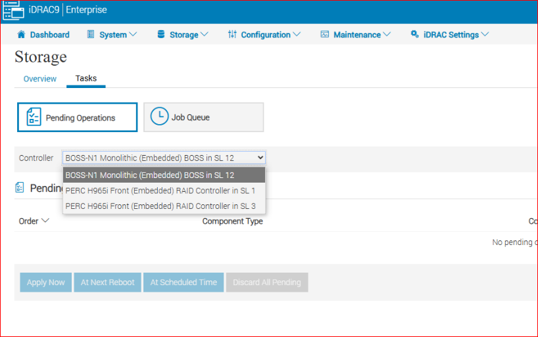Switch to the Overview tab

point(40,79)
